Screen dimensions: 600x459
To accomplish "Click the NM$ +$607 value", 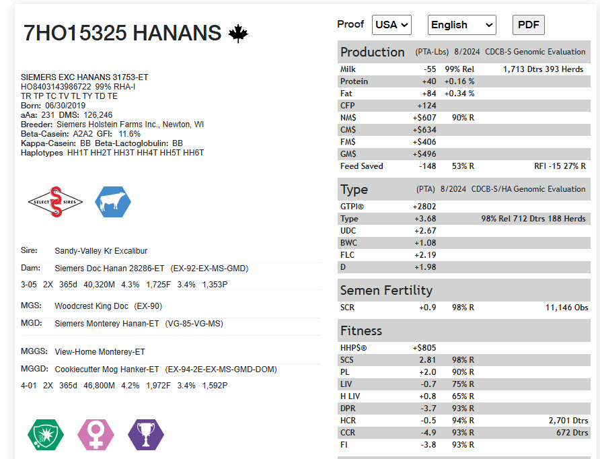I will pos(424,118).
